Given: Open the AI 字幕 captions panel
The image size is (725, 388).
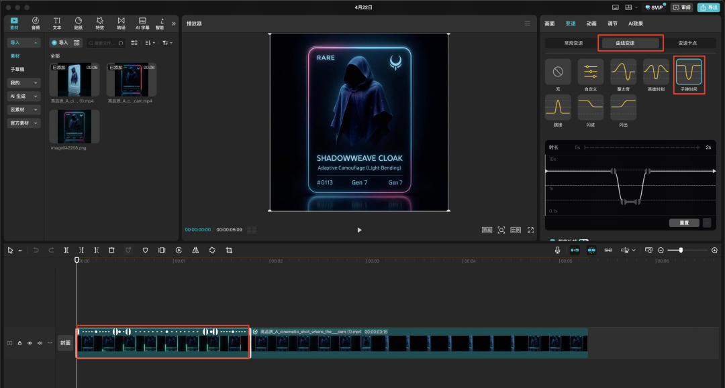Looking at the screenshot, I should tap(142, 23).
